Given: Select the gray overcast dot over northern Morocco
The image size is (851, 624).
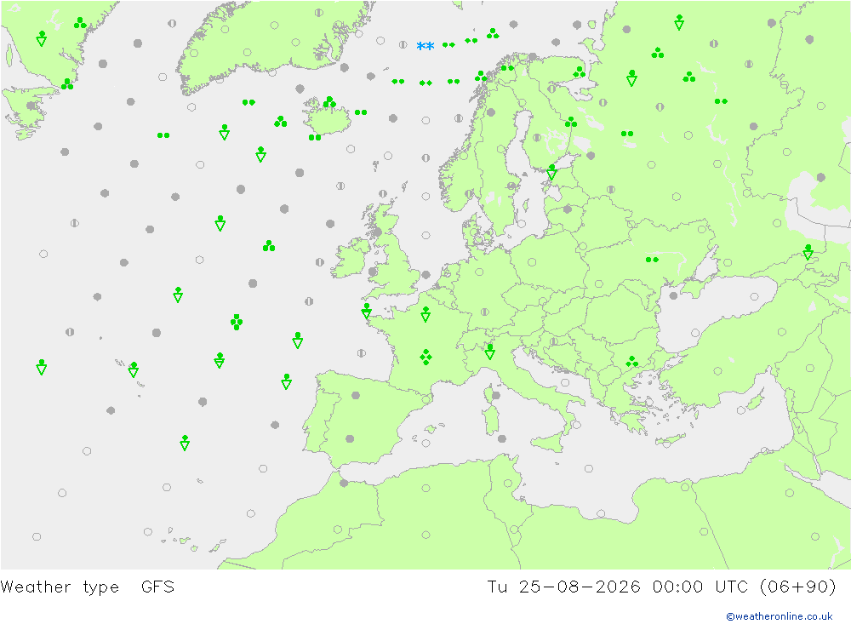Looking at the screenshot, I should tap(344, 483).
